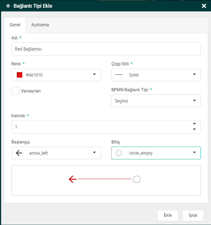Screen dimensions: 211x225
Task: Select the Genel tab
Action: click(15, 25)
